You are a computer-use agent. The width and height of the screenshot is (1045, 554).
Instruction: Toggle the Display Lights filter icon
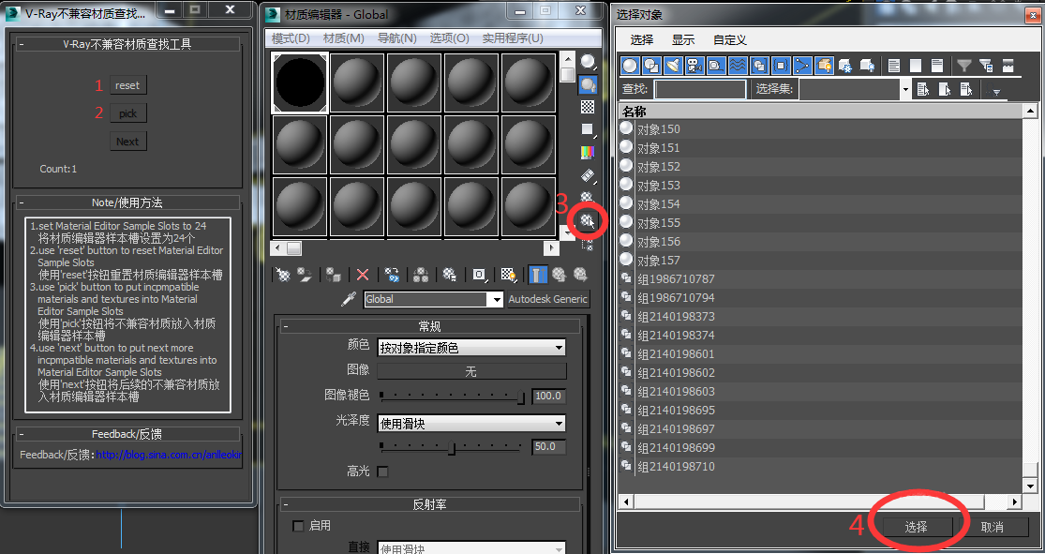point(673,66)
